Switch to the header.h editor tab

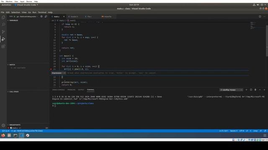pos(74,17)
